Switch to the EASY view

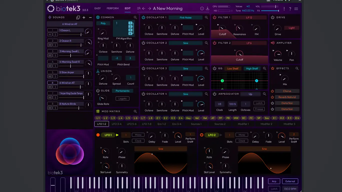coord(98,8)
